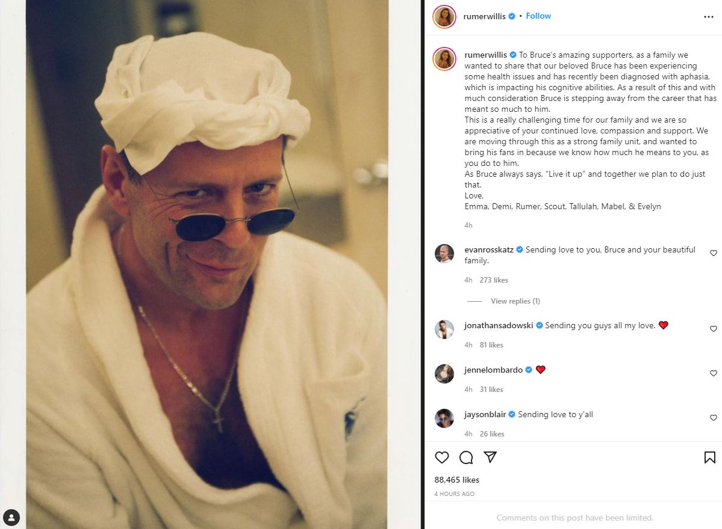The height and width of the screenshot is (529, 722).
Task: Like jaysonblair's comment heart
Action: click(713, 418)
